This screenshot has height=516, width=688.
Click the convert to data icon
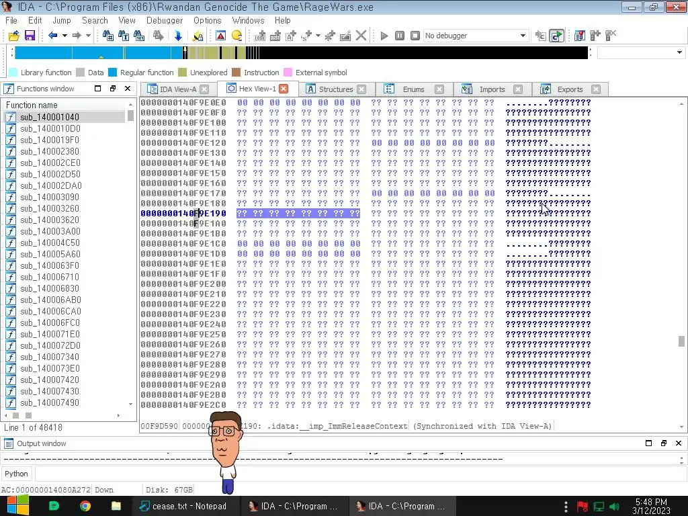click(x=275, y=36)
